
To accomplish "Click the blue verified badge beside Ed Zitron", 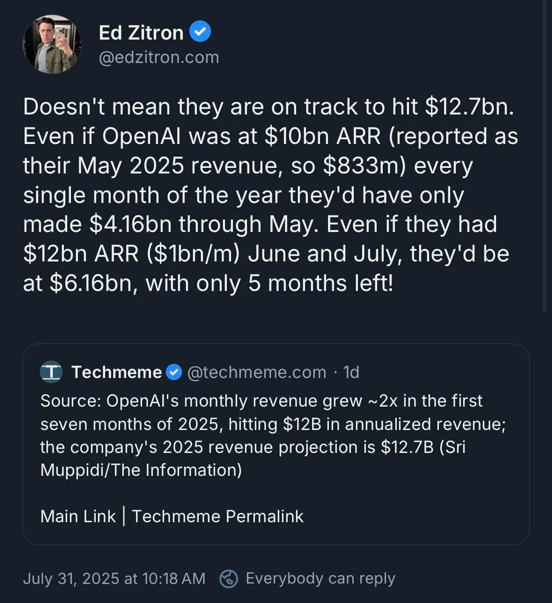I will [200, 32].
